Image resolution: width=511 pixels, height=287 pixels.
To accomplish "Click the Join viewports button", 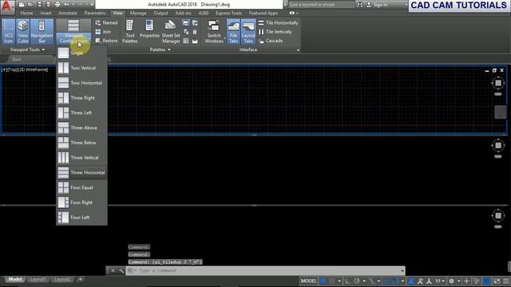I will (x=103, y=32).
